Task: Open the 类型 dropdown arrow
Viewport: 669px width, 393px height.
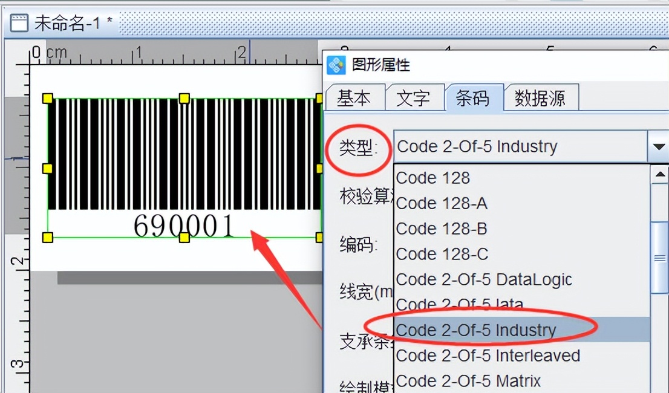Action: [659, 146]
